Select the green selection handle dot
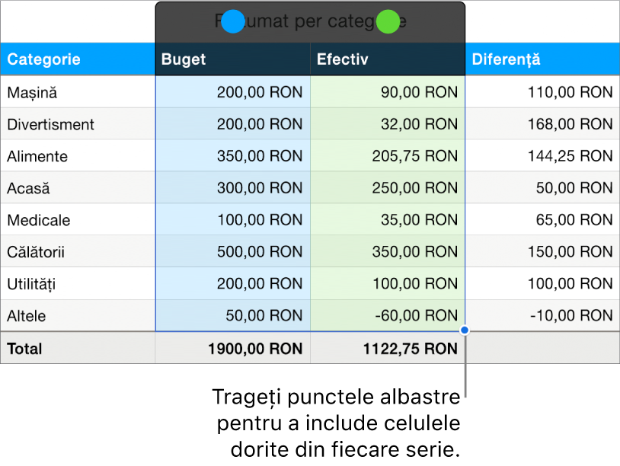This screenshot has width=620, height=466. click(386, 21)
